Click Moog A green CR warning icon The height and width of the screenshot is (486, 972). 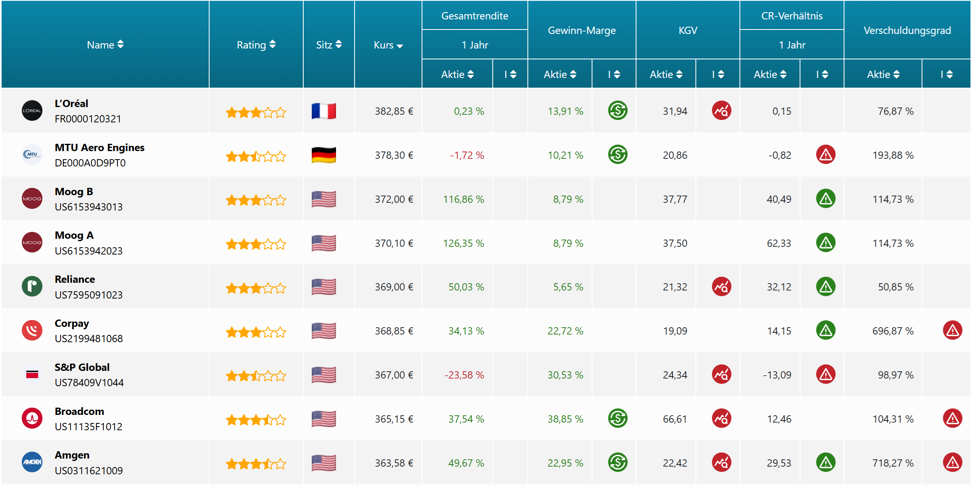tap(825, 243)
